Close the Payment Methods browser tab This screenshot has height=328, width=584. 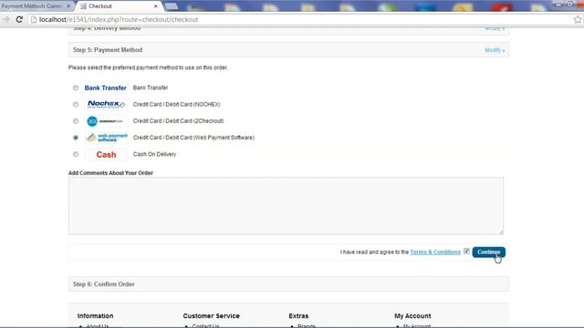coord(68,6)
